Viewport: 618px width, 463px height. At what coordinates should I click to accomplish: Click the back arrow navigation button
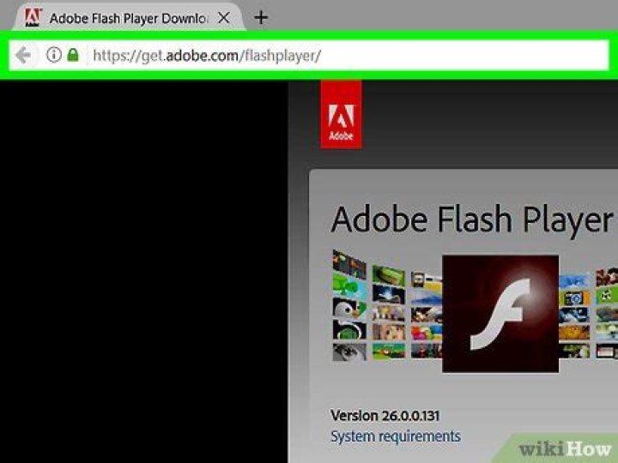point(23,56)
